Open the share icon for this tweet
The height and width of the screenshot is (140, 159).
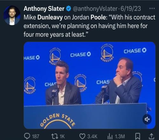[151, 136]
